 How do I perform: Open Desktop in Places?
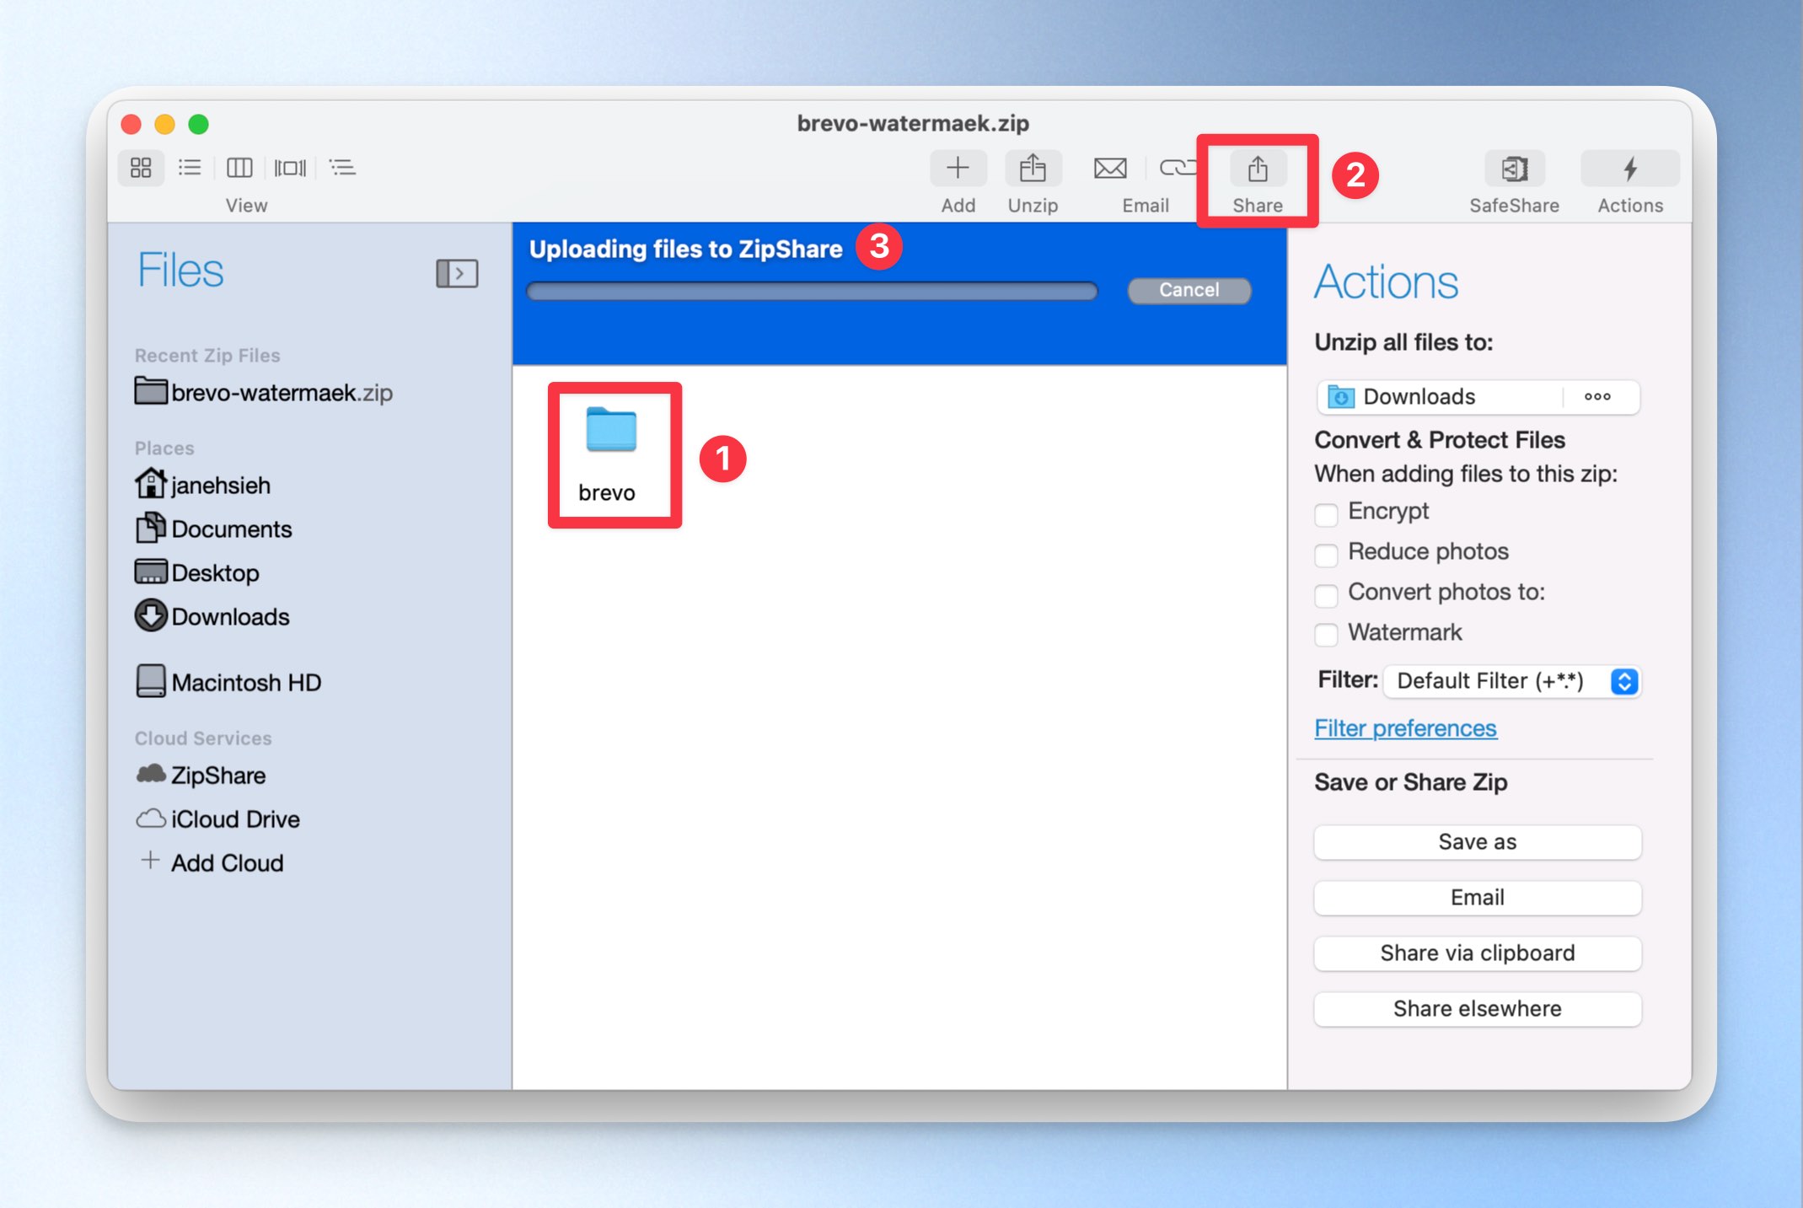197,572
